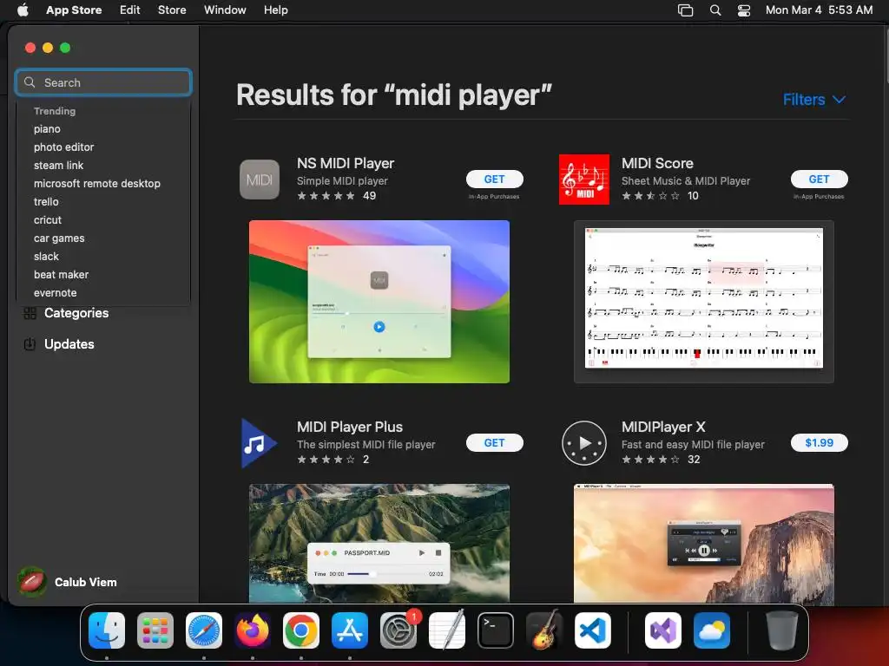This screenshot has width=889, height=666.
Task: Open Visual Studio from the Dock
Action: [x=663, y=630]
